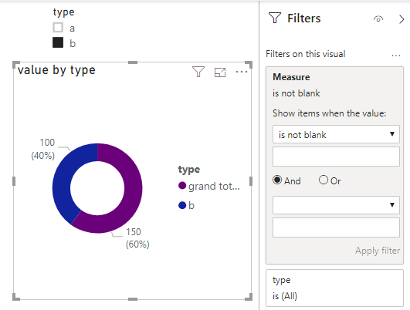Screen dimensions: 410x310
Task: Click the 'type' heading of the donut legend
Action: pyautogui.click(x=189, y=170)
